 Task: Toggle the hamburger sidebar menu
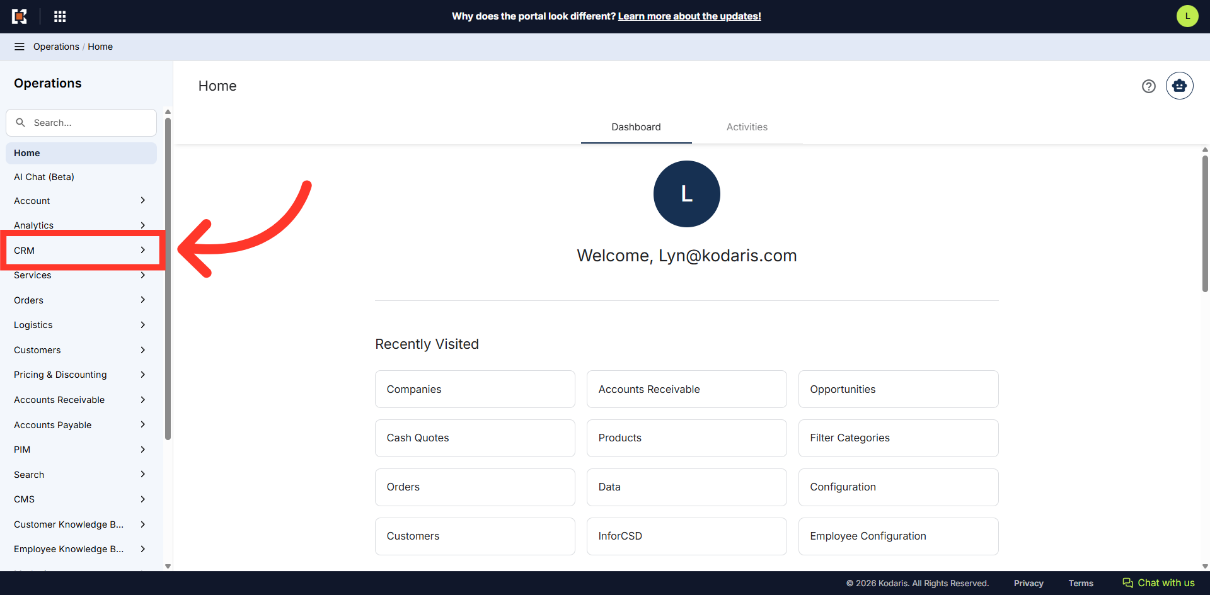click(20, 47)
